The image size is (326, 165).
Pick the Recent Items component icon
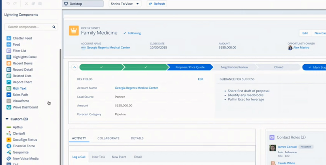[x=9, y=63]
